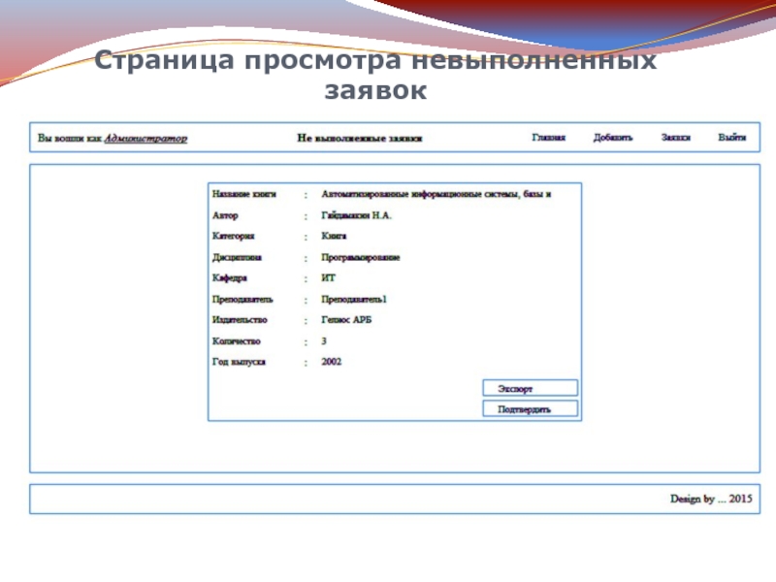The image size is (776, 582).
Task: Click the Издательство field label
Action: (240, 320)
